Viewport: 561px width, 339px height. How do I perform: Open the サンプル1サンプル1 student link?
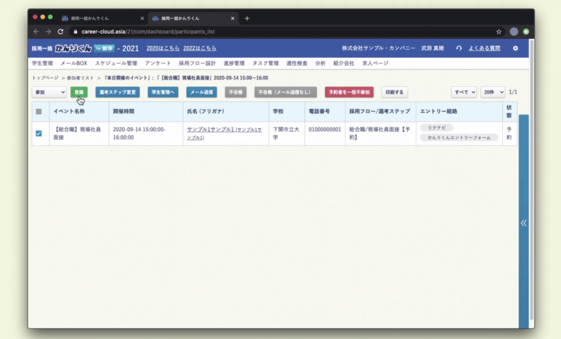210,130
